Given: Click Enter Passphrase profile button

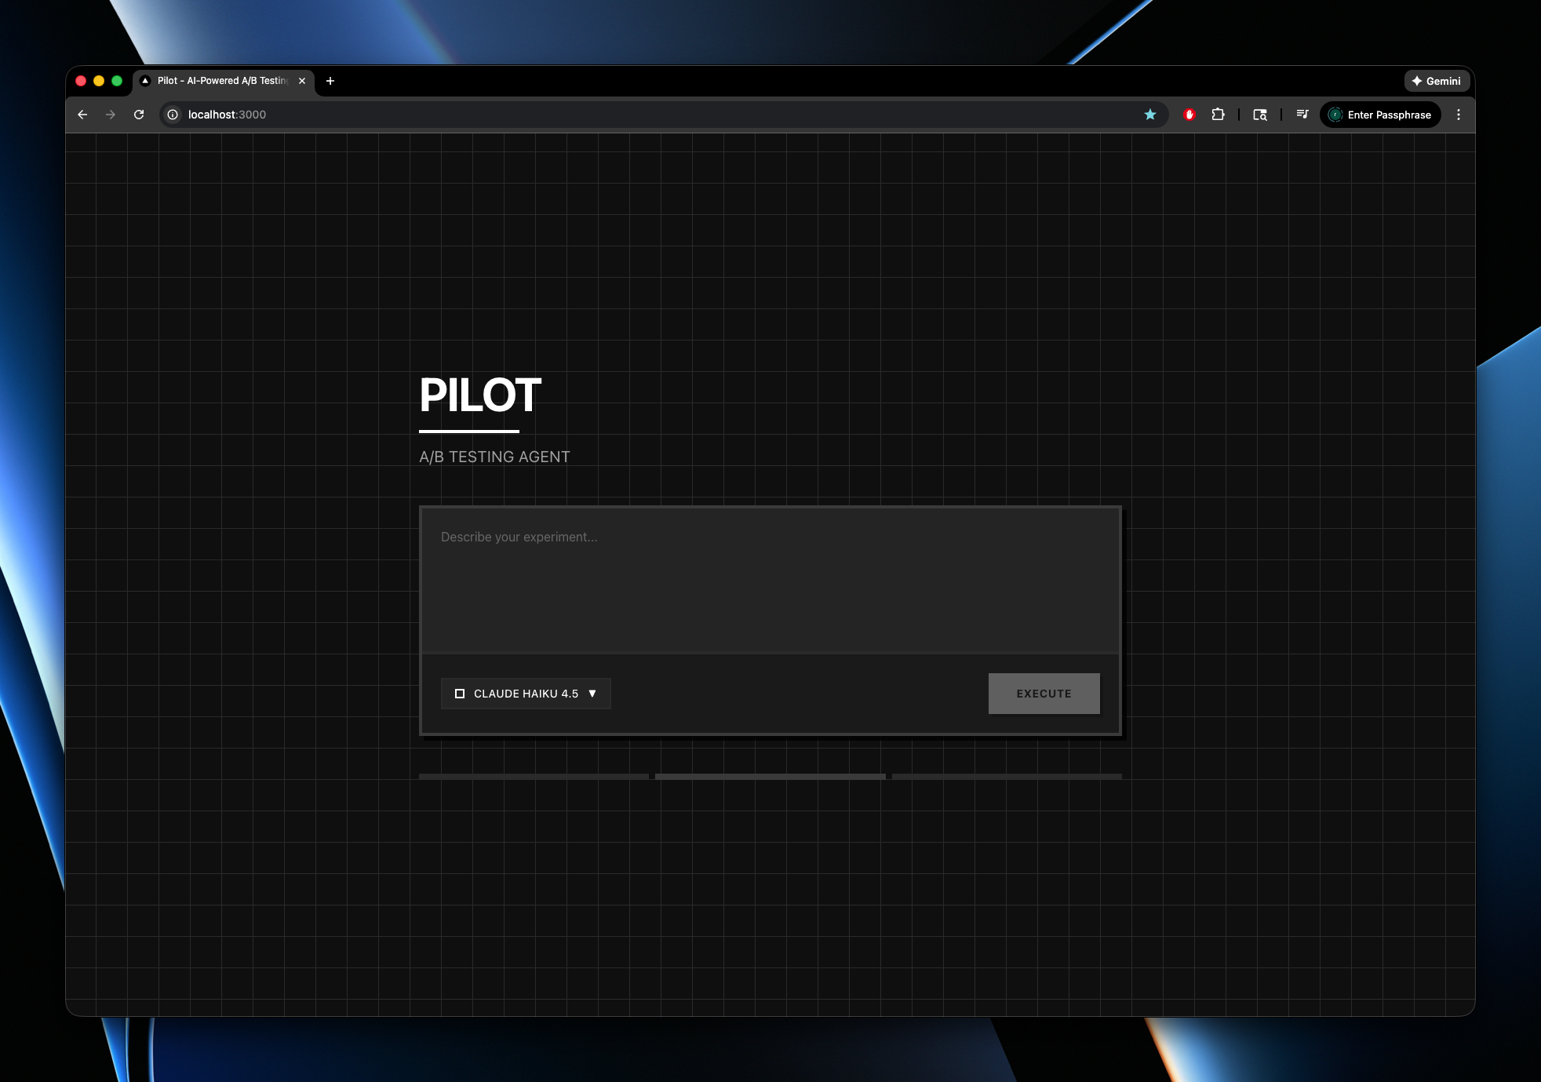Looking at the screenshot, I should coord(1381,115).
